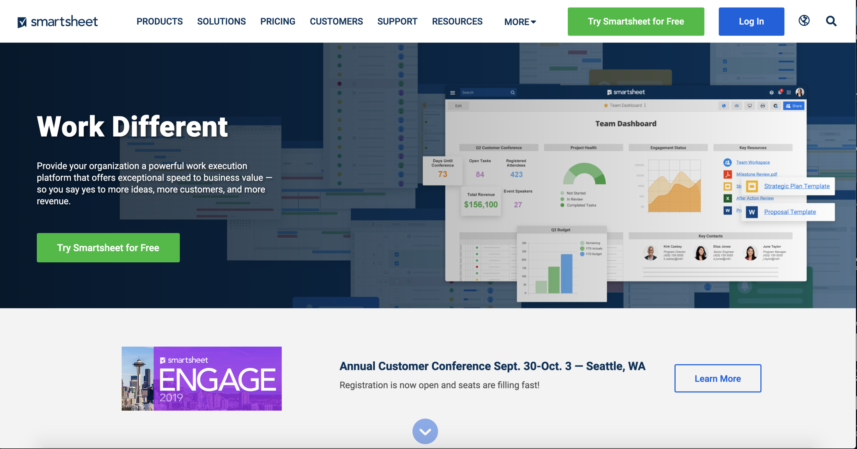Click the ENGAGE 2019 banner image
The height and width of the screenshot is (449, 857).
(202, 378)
